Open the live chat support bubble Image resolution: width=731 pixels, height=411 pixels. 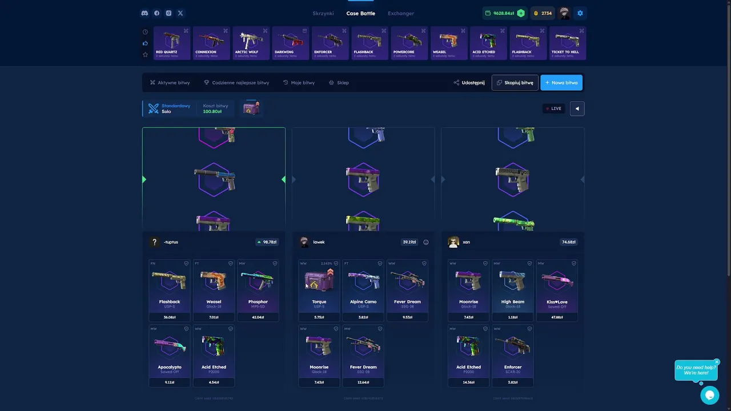tap(710, 395)
